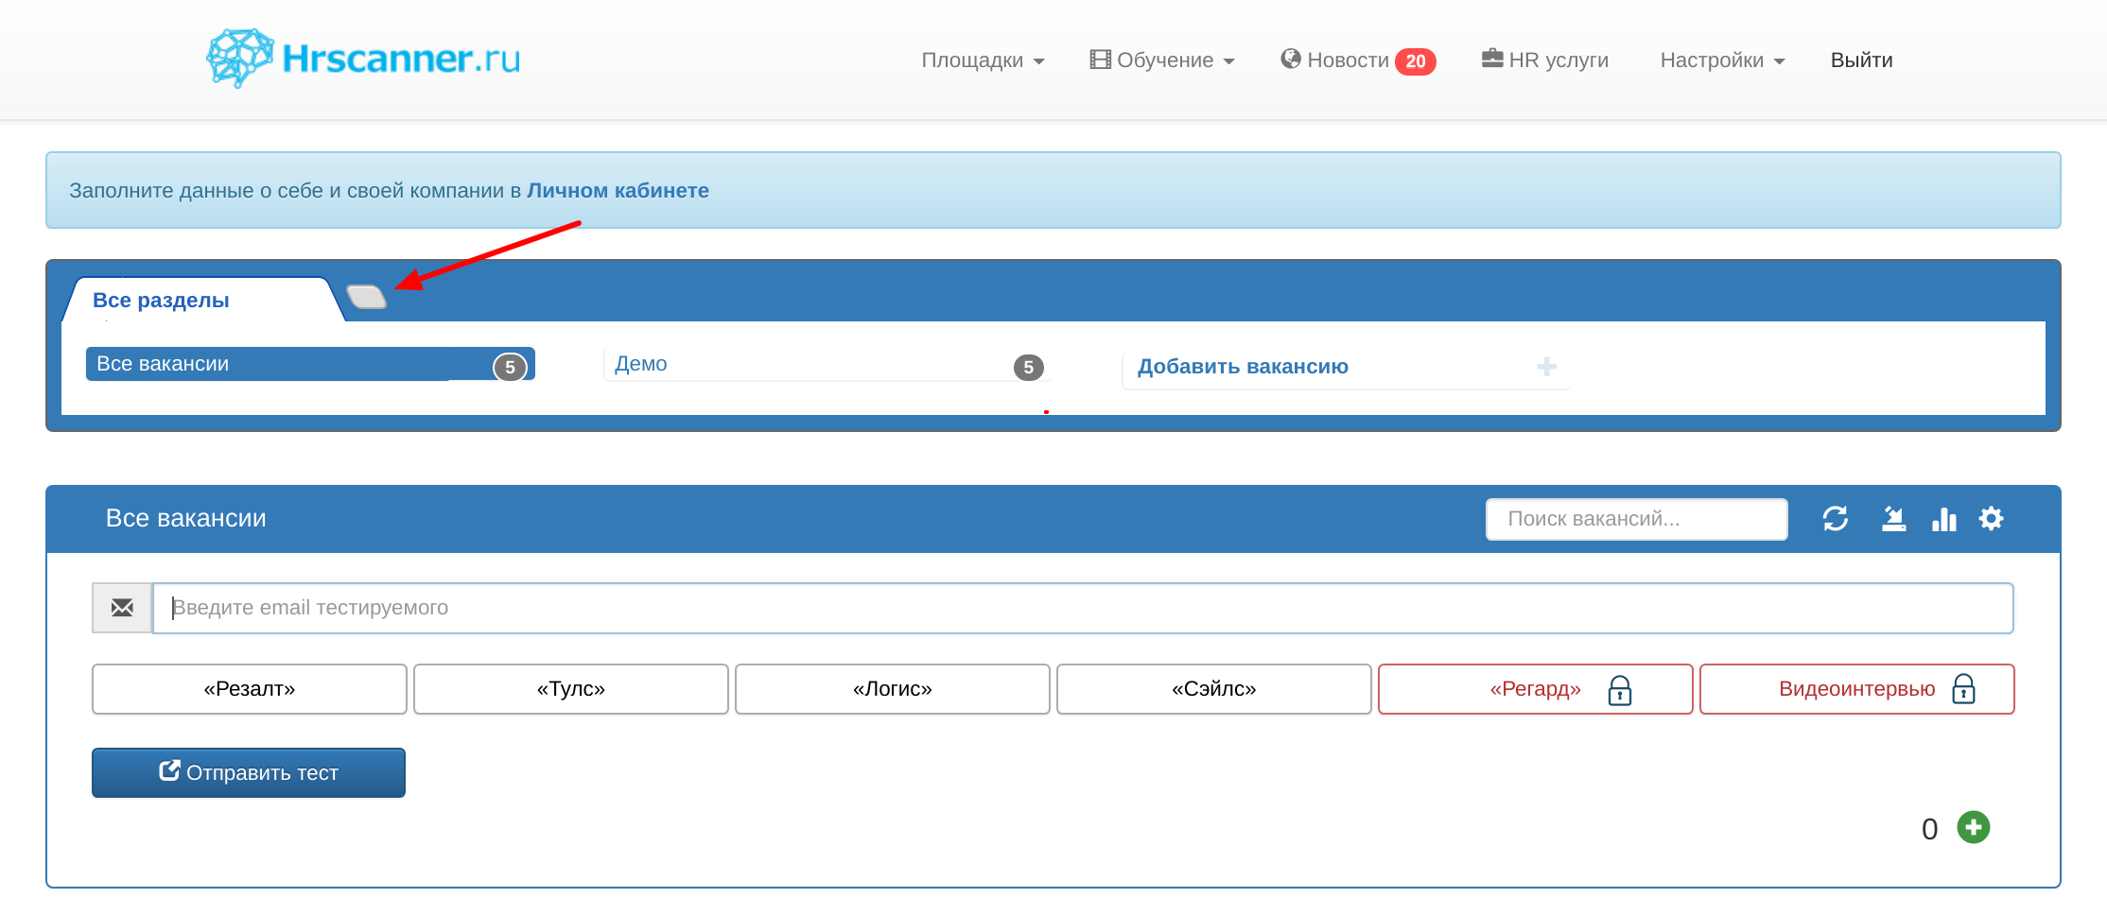
Task: Click the Все вакансии panel heading
Action: pyautogui.click(x=186, y=518)
